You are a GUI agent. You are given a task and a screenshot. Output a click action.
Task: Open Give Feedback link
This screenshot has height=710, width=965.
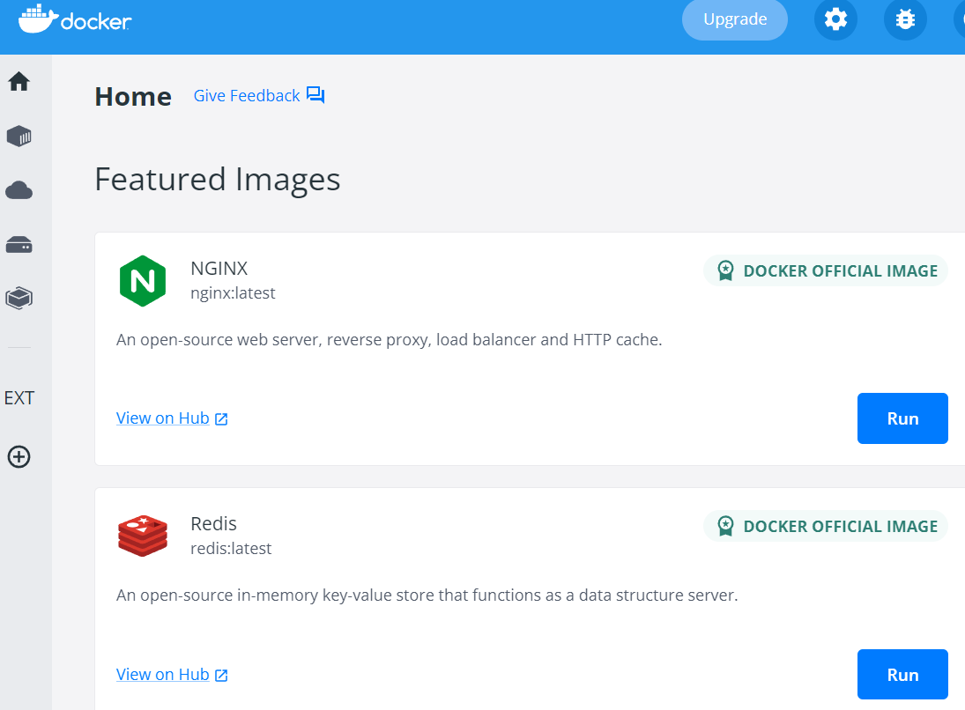(247, 95)
